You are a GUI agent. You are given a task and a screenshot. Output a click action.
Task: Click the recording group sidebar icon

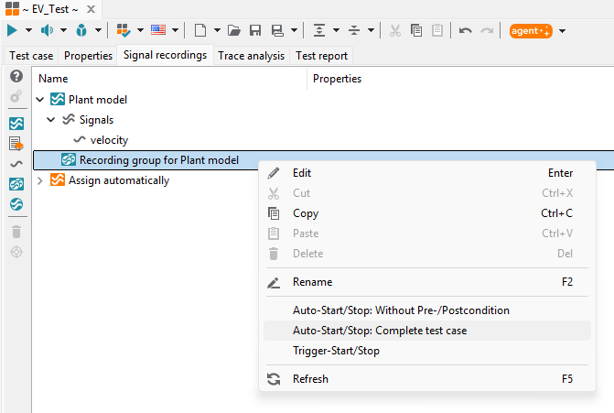click(x=16, y=184)
